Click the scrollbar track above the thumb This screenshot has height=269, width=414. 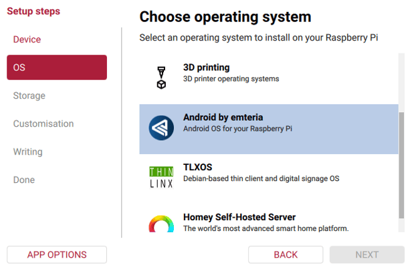click(x=401, y=83)
